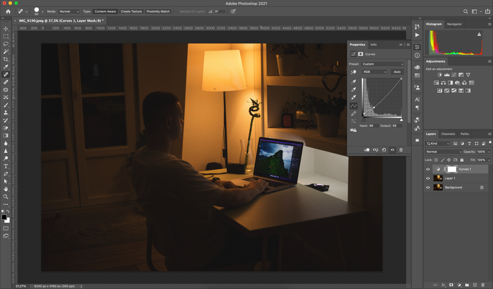Switch to the Navigator tab
This screenshot has height=289, width=493.
(454, 24)
